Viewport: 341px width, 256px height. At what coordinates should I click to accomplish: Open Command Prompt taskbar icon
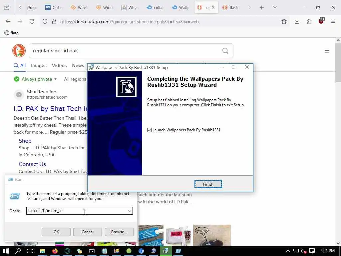92,251
